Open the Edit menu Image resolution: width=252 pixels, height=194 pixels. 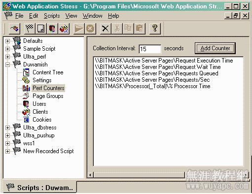[34, 16]
